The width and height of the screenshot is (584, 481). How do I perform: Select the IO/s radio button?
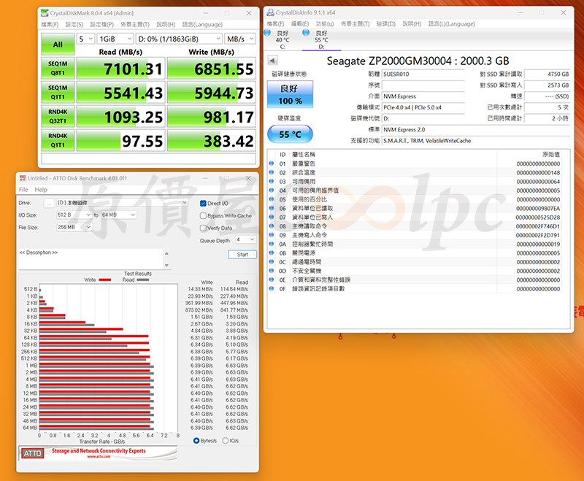pos(225,440)
